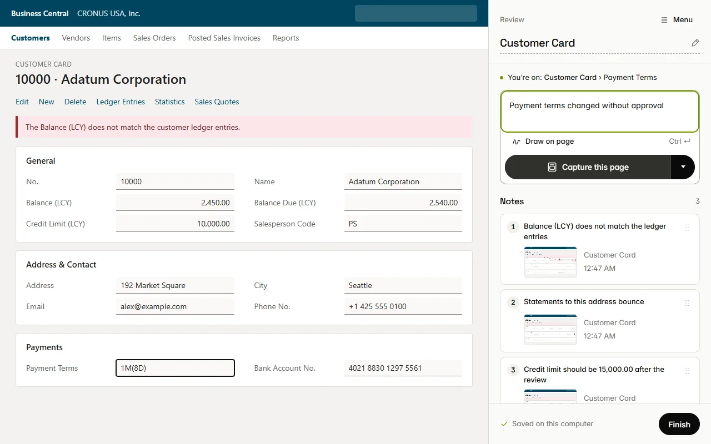Open Sales Orders in navigation
This screenshot has width=711, height=444.
pos(154,38)
